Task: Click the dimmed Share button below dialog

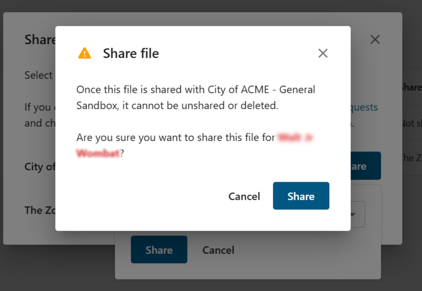Action: coord(159,250)
